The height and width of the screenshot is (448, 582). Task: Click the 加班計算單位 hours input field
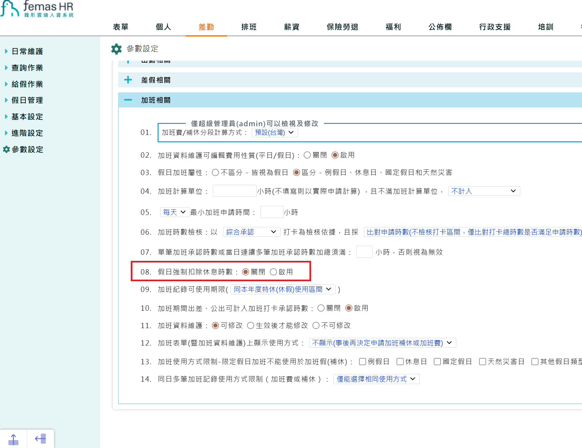(x=235, y=191)
